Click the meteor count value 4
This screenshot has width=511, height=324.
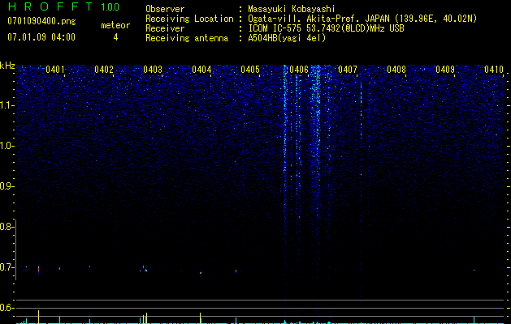tap(115, 37)
